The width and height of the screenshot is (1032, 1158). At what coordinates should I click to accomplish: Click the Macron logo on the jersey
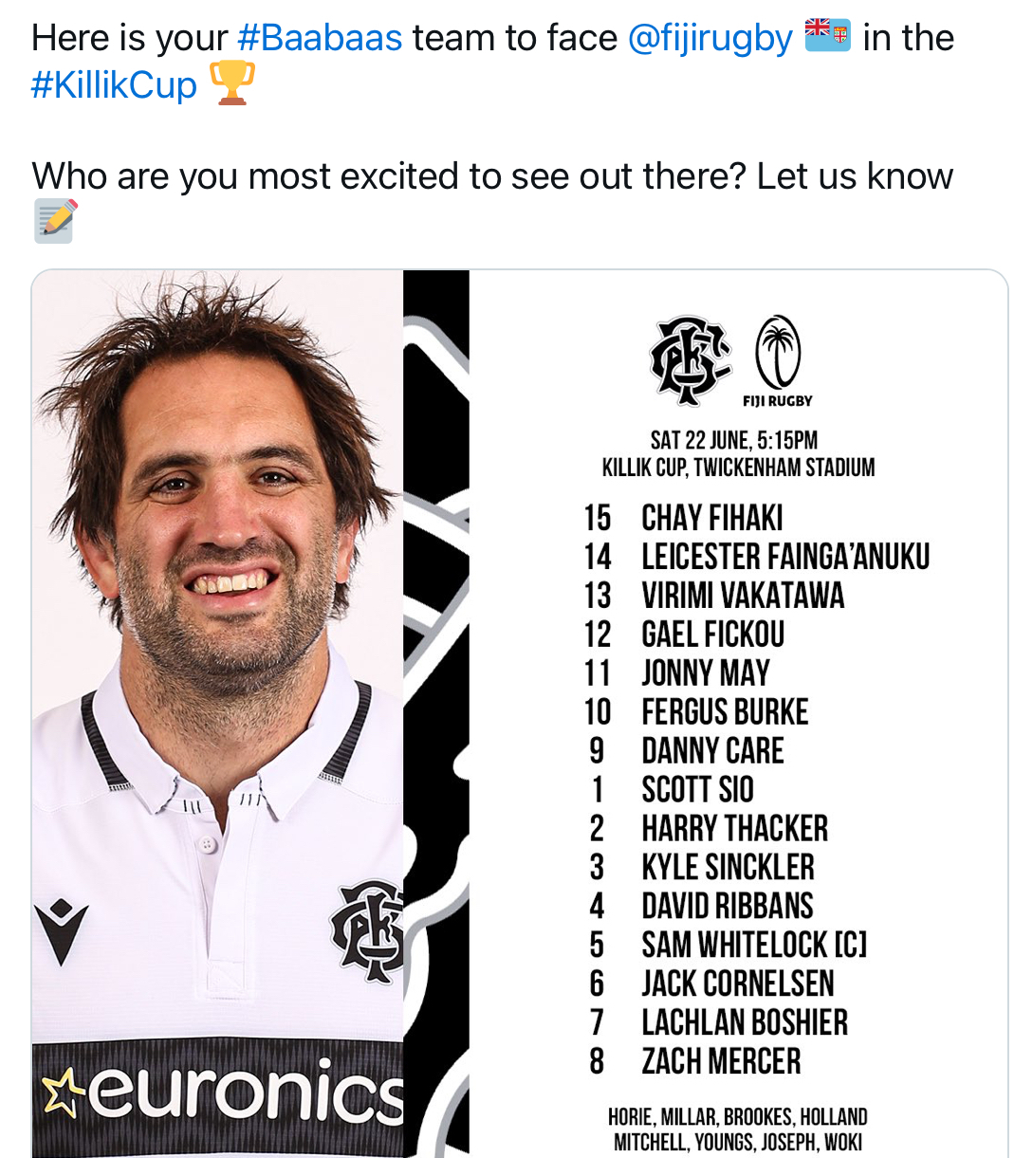[x=62, y=930]
